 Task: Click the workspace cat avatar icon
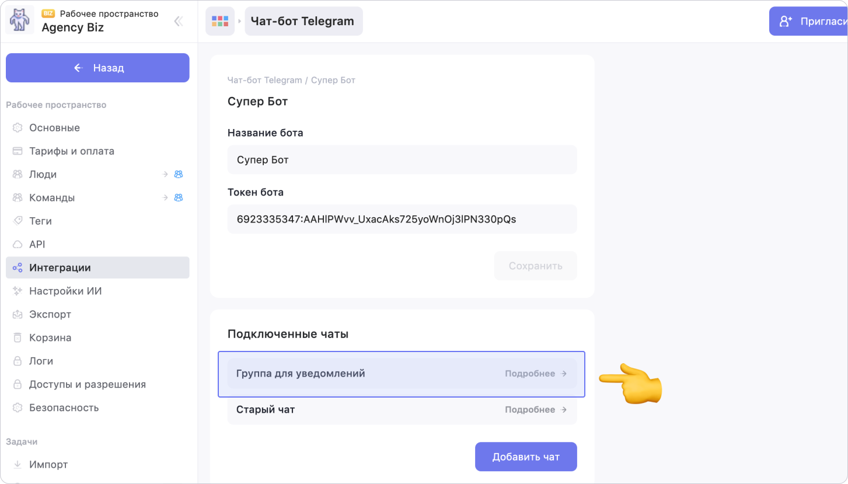(20, 21)
